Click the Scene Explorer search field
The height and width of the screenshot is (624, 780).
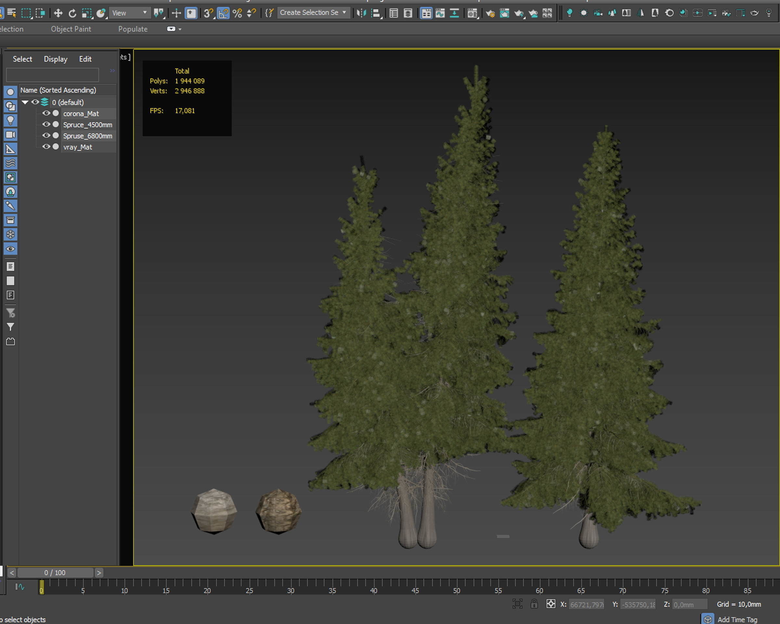click(x=52, y=75)
